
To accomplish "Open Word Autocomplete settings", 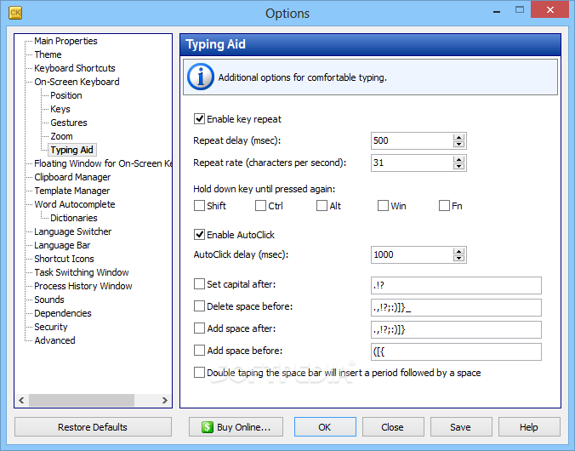I will tap(75, 204).
